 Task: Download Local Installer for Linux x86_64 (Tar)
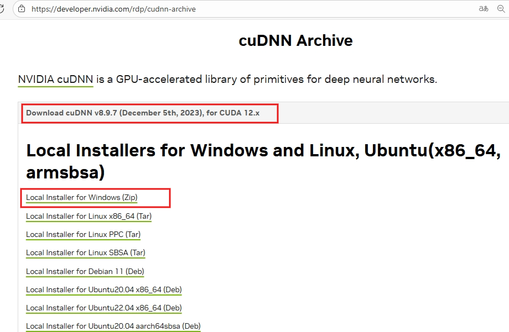(x=89, y=216)
